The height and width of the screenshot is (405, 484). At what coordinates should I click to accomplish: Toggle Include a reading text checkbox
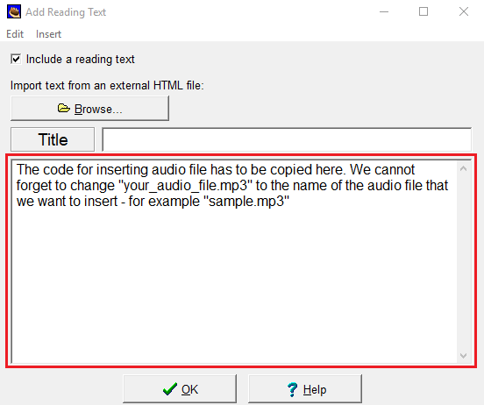[16, 59]
